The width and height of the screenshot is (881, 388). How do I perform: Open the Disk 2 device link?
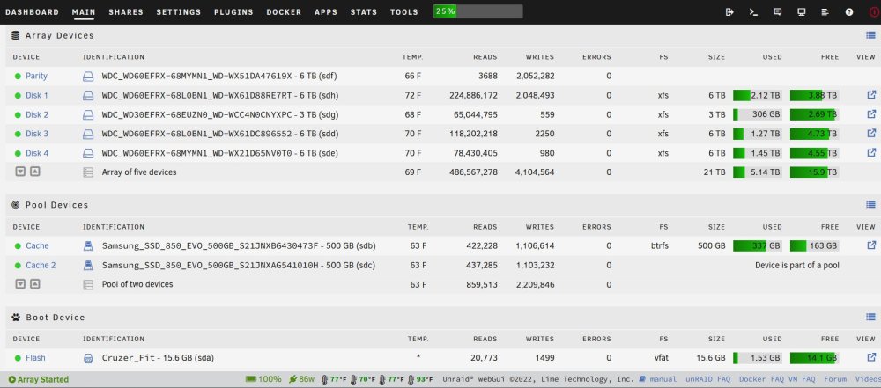[37, 114]
